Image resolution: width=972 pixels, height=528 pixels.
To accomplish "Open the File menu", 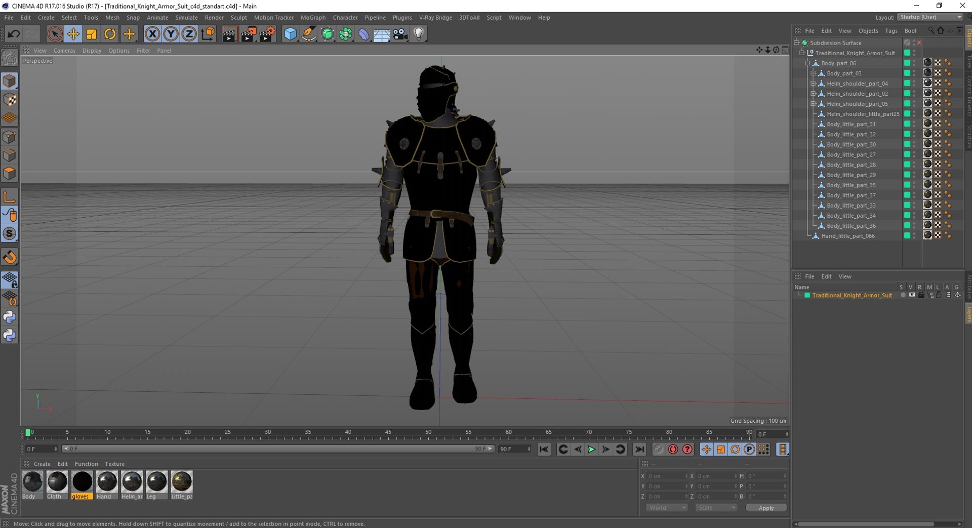I will pyautogui.click(x=9, y=17).
